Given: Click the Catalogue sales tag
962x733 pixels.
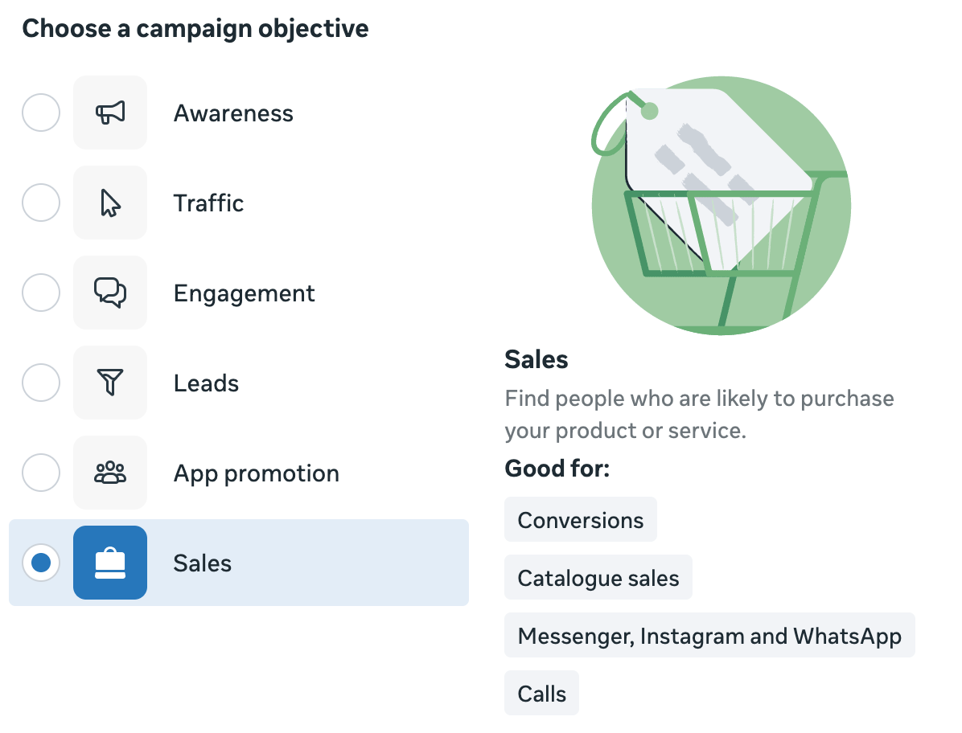Looking at the screenshot, I should coord(598,579).
